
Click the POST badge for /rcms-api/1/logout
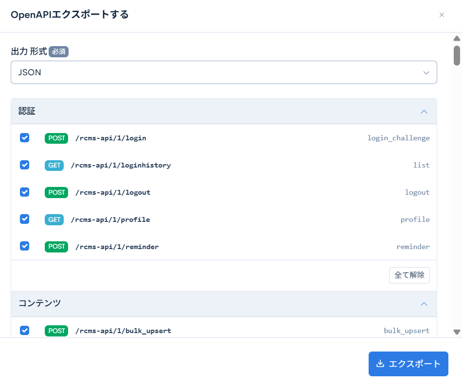tap(56, 192)
